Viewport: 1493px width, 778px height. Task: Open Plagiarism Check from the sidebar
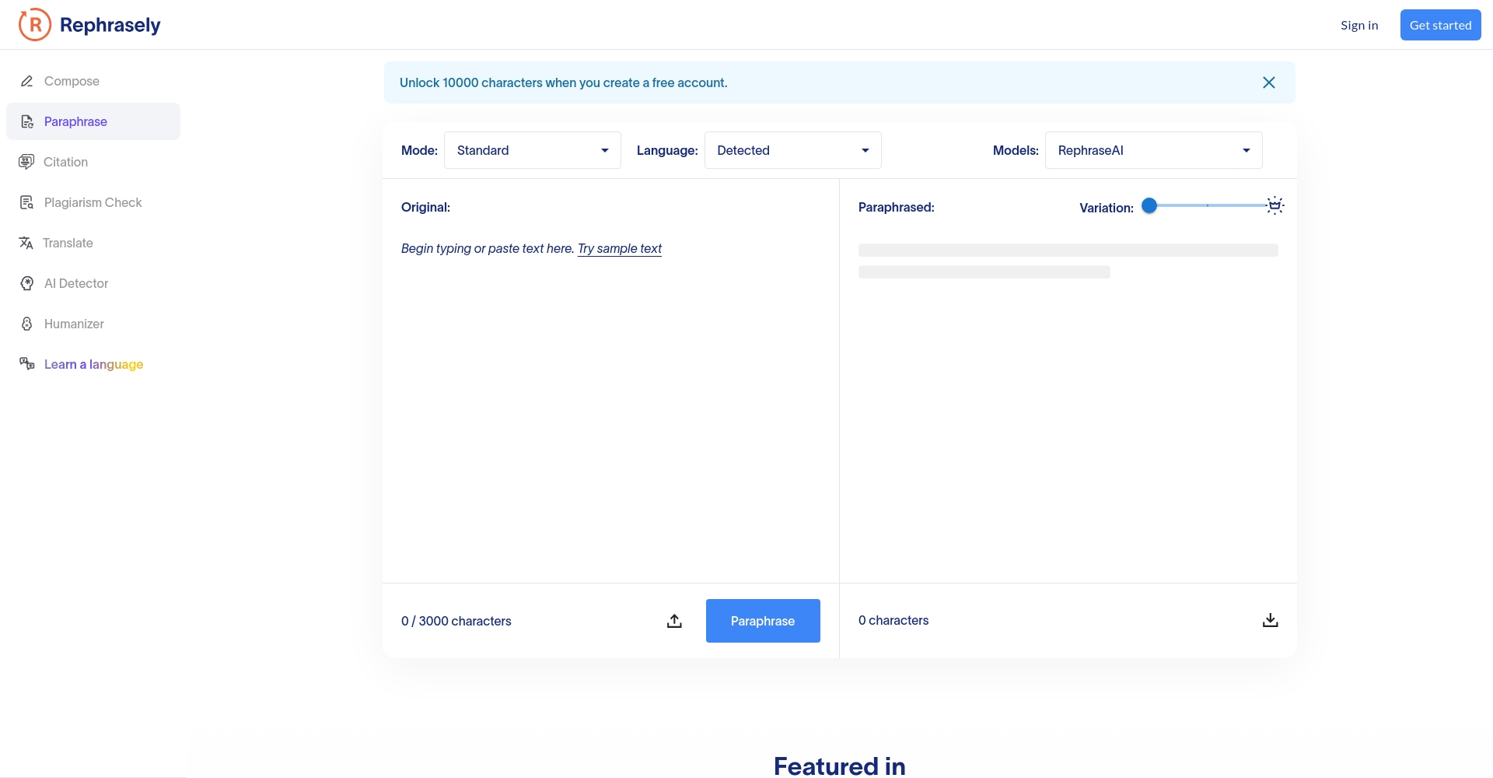click(x=93, y=202)
